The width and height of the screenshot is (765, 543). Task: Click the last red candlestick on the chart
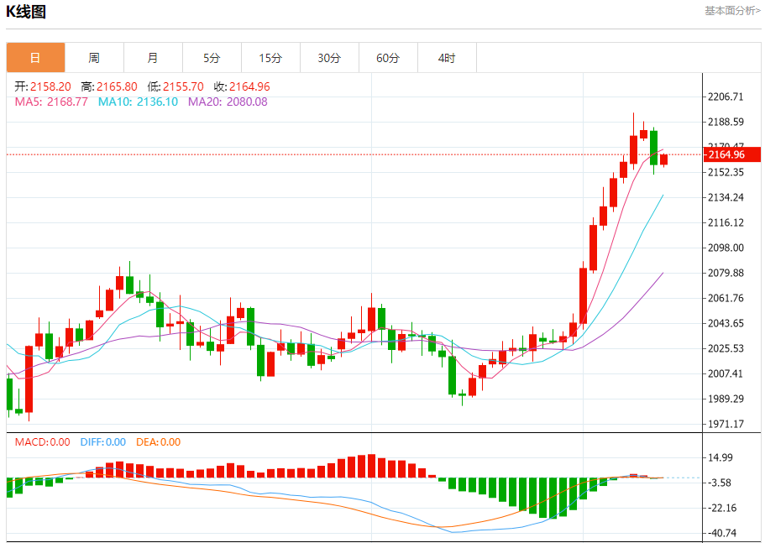664,159
